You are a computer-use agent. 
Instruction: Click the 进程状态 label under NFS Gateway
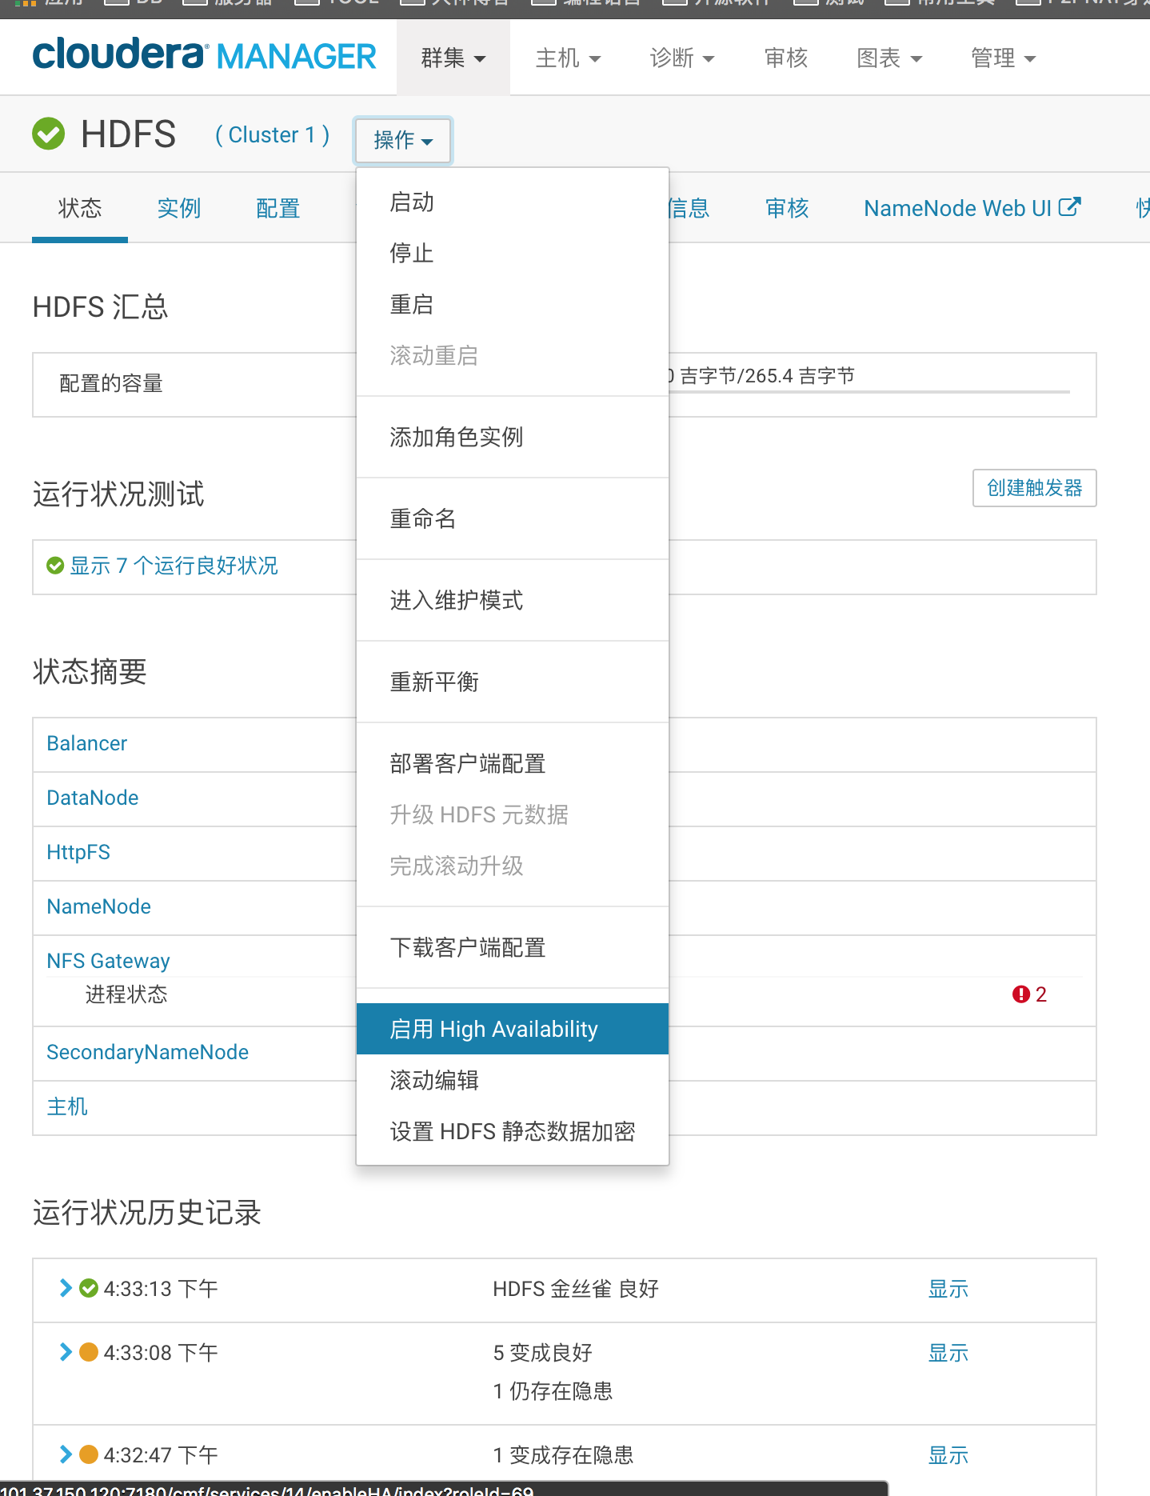[126, 994]
